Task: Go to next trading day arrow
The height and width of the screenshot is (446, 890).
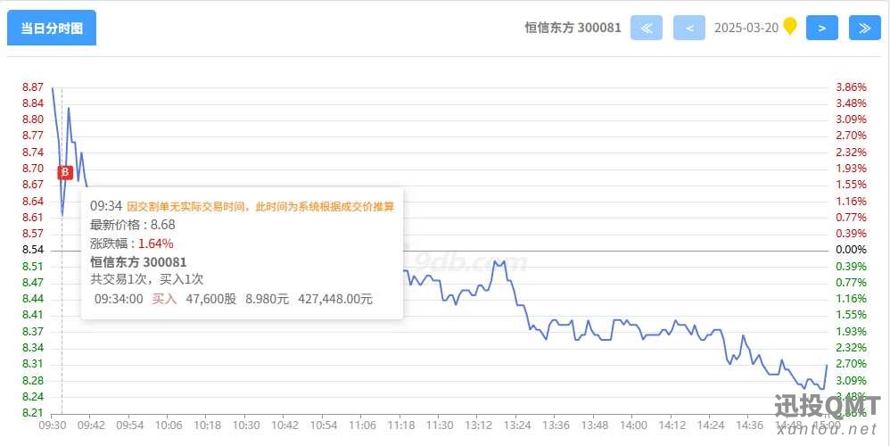Action: 822,28
